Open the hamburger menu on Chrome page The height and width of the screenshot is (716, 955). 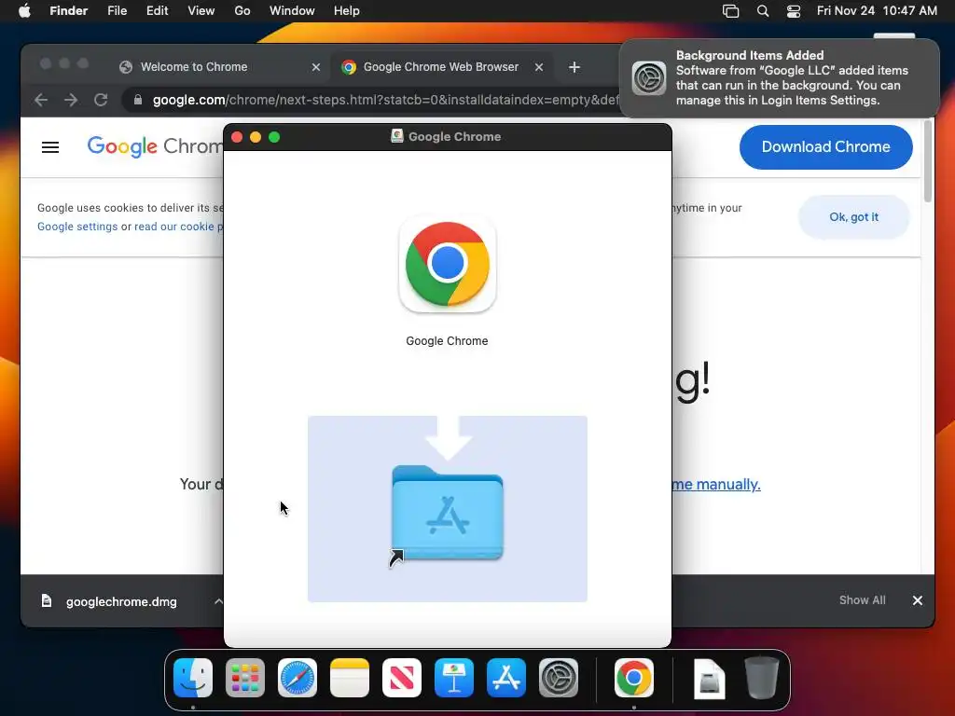click(x=50, y=147)
